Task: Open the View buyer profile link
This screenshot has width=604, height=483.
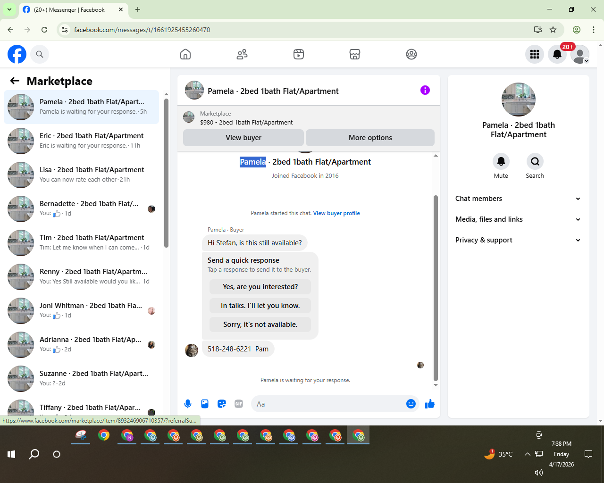Action: [336, 213]
